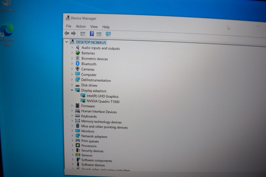
Task: Click the Forward arrow toolbar icon
Action: 73,33
